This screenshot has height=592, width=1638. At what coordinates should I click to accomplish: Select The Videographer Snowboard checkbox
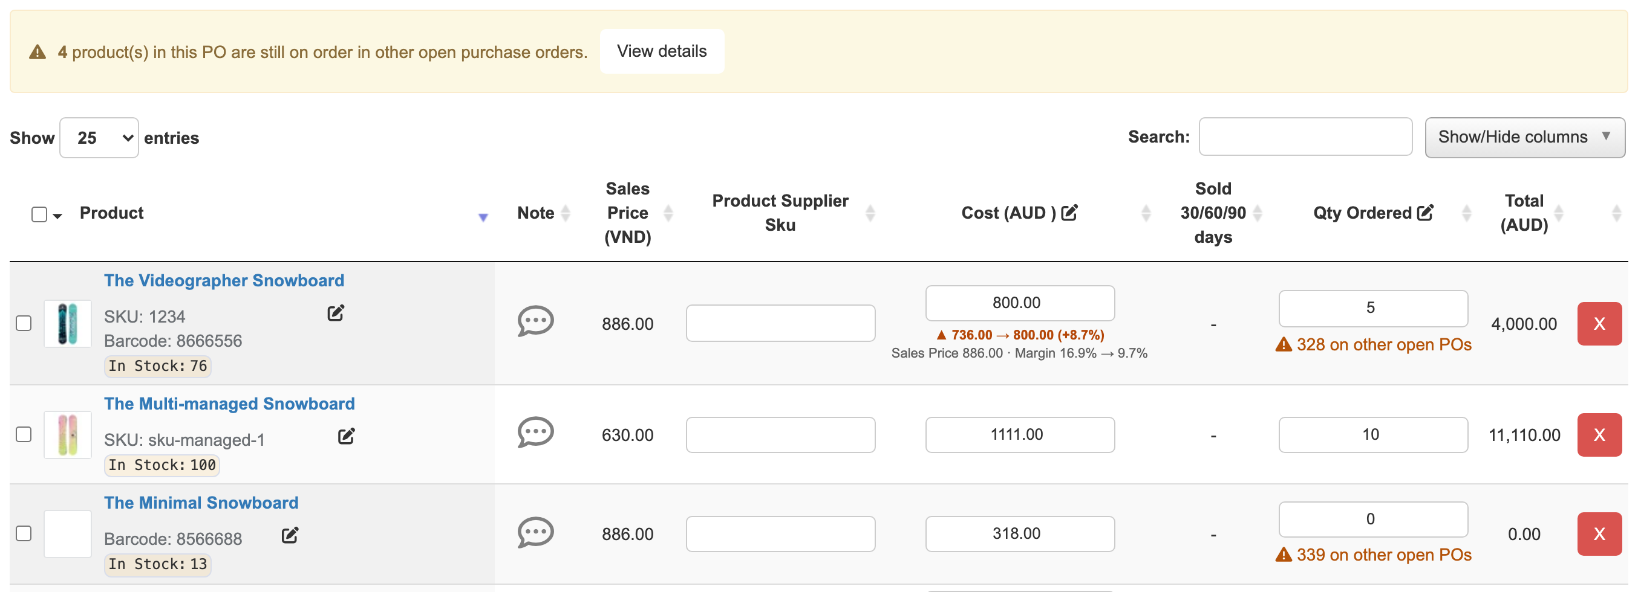24,323
